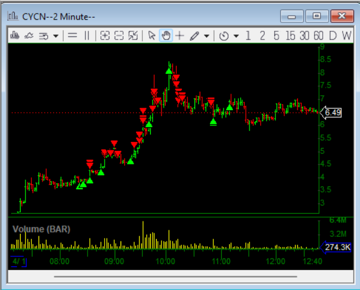Click the chart settings list icon

[x=44, y=36]
